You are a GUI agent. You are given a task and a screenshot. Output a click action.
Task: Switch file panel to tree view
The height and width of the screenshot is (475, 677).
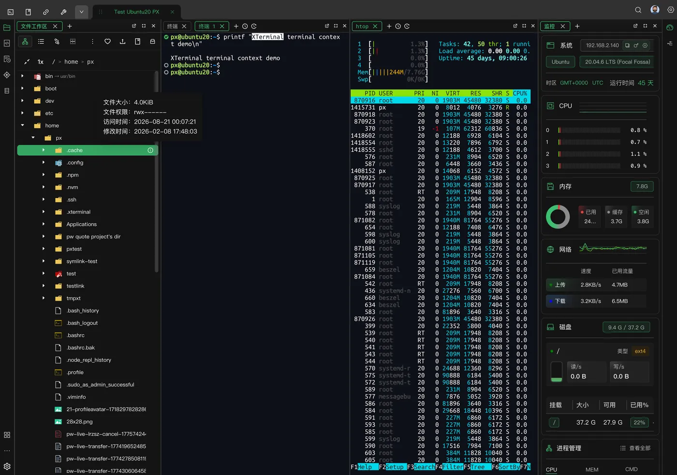pyautogui.click(x=25, y=42)
